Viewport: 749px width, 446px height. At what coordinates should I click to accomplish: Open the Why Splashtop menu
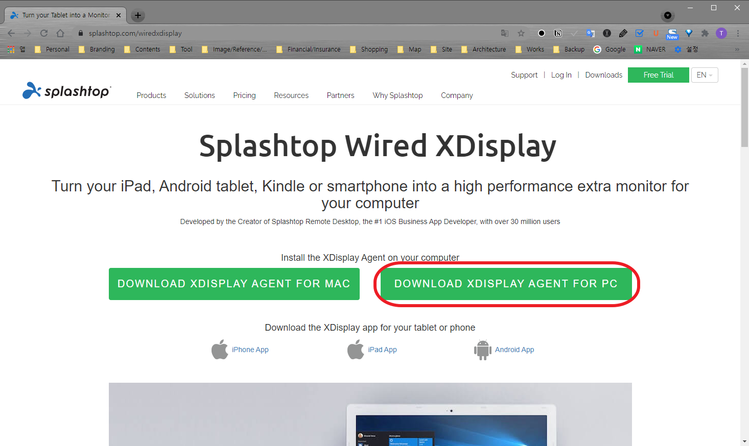pos(397,95)
